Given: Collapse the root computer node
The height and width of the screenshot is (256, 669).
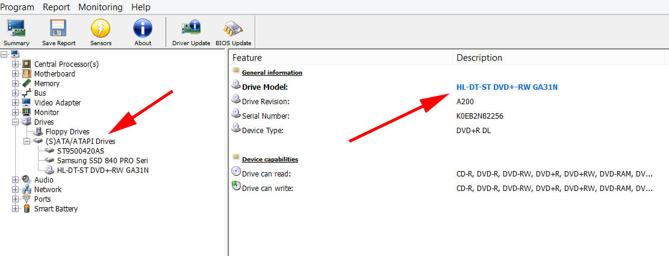Looking at the screenshot, I should [4, 55].
